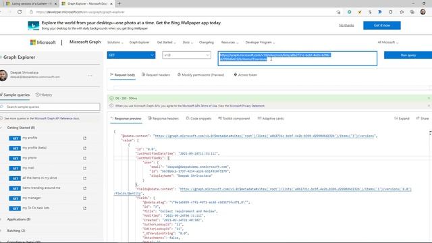Click the query URL input box

298,59
